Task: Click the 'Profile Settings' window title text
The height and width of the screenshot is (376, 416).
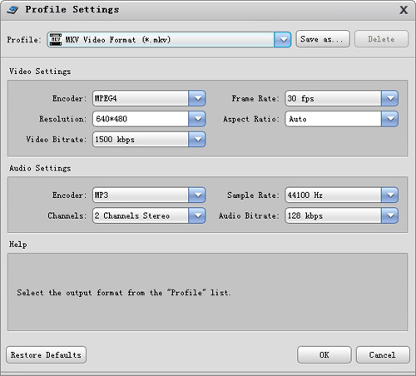Action: pyautogui.click(x=72, y=9)
